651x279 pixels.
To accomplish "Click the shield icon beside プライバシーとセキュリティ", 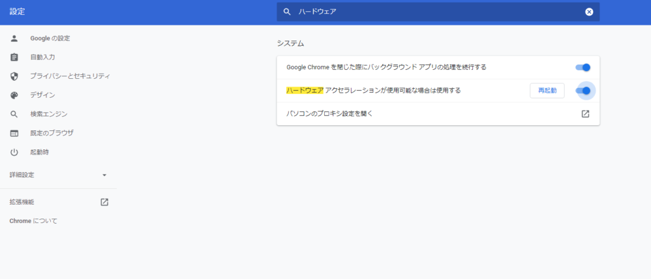I will tap(14, 76).
